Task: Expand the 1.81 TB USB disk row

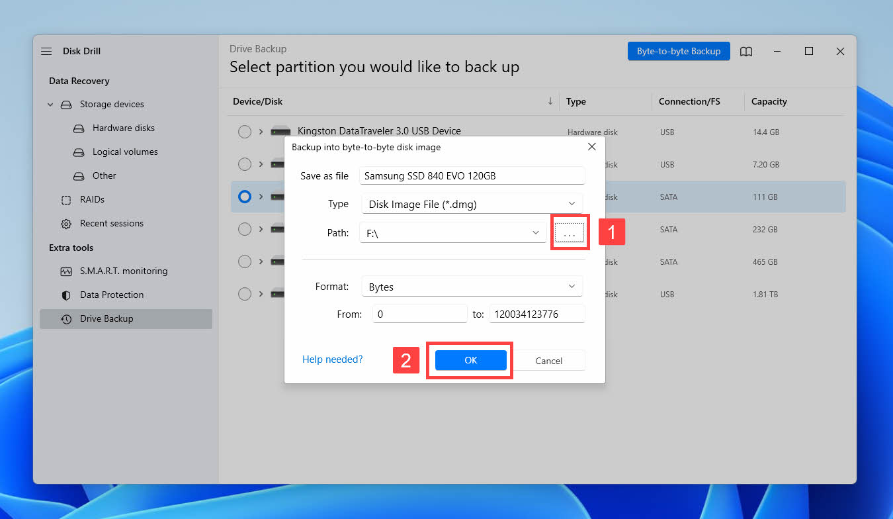Action: click(261, 294)
